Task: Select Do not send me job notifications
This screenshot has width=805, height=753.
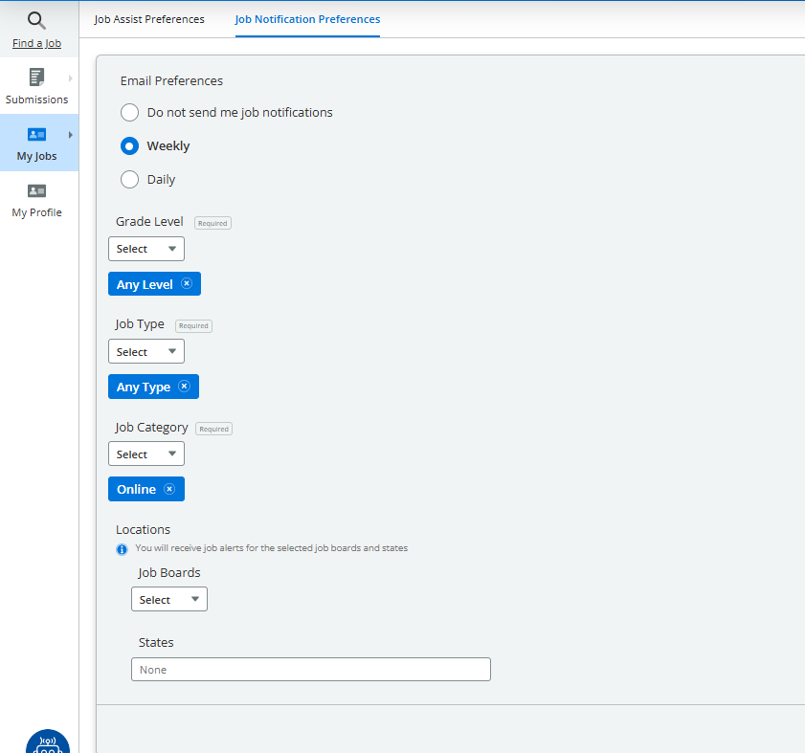Action: [x=130, y=113]
